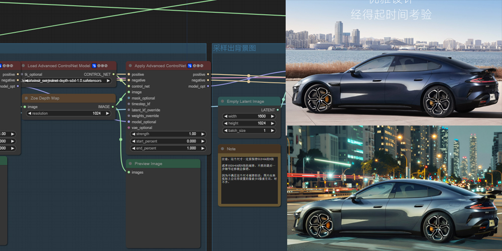The height and width of the screenshot is (251, 502).
Task: Decrease the strength value
Action: tap(133, 134)
